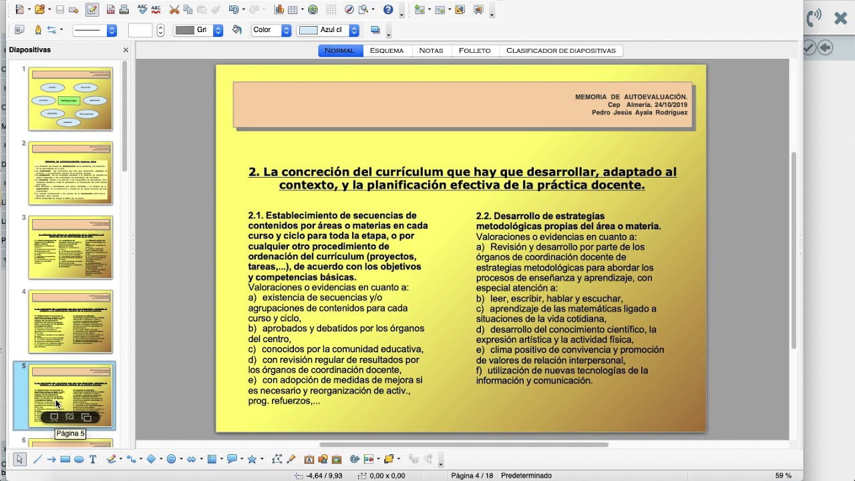Image resolution: width=855 pixels, height=481 pixels.
Task: Select the basic shapes diamond tool
Action: pyautogui.click(x=152, y=459)
